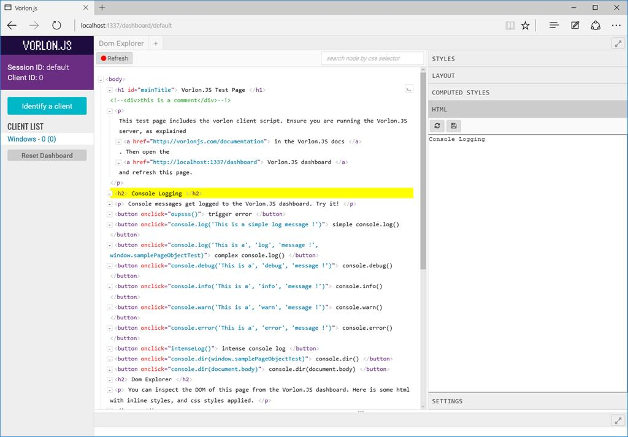Screen dimensions: 628x437
Task: Click the search node by css selector field
Action: tap(371, 58)
